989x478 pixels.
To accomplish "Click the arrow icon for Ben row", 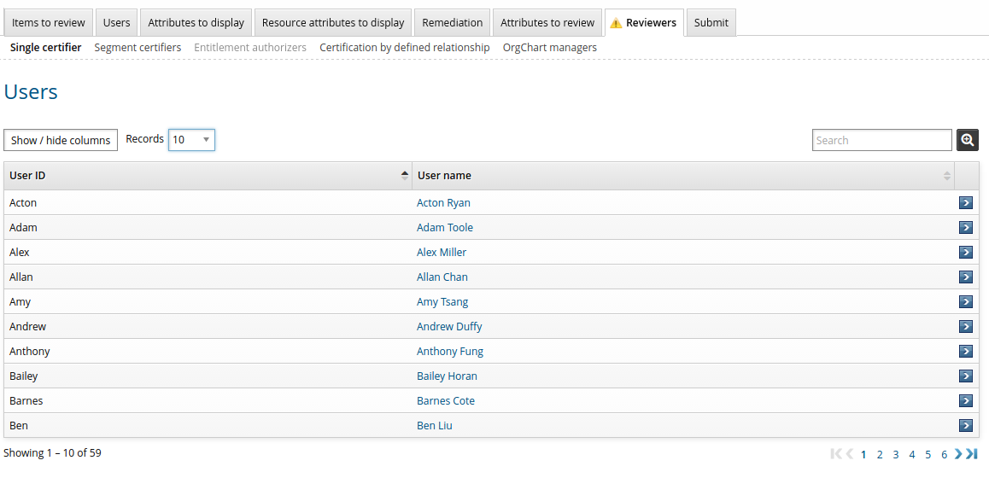I will [x=966, y=426].
